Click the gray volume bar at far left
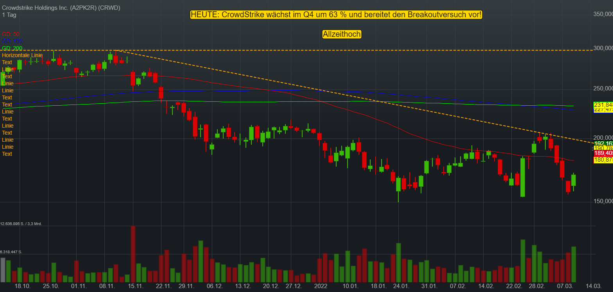The image size is (613, 292). click(x=3, y=270)
